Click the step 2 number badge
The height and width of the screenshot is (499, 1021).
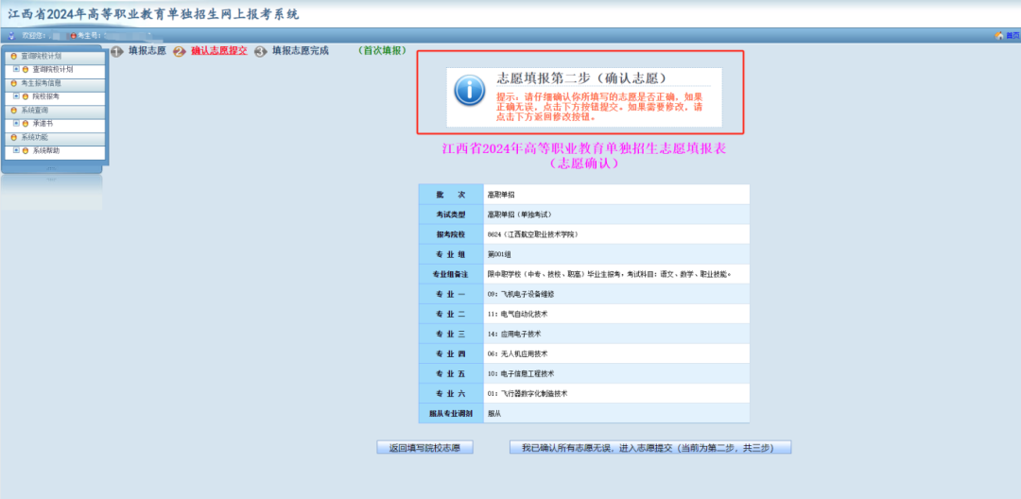(x=179, y=52)
